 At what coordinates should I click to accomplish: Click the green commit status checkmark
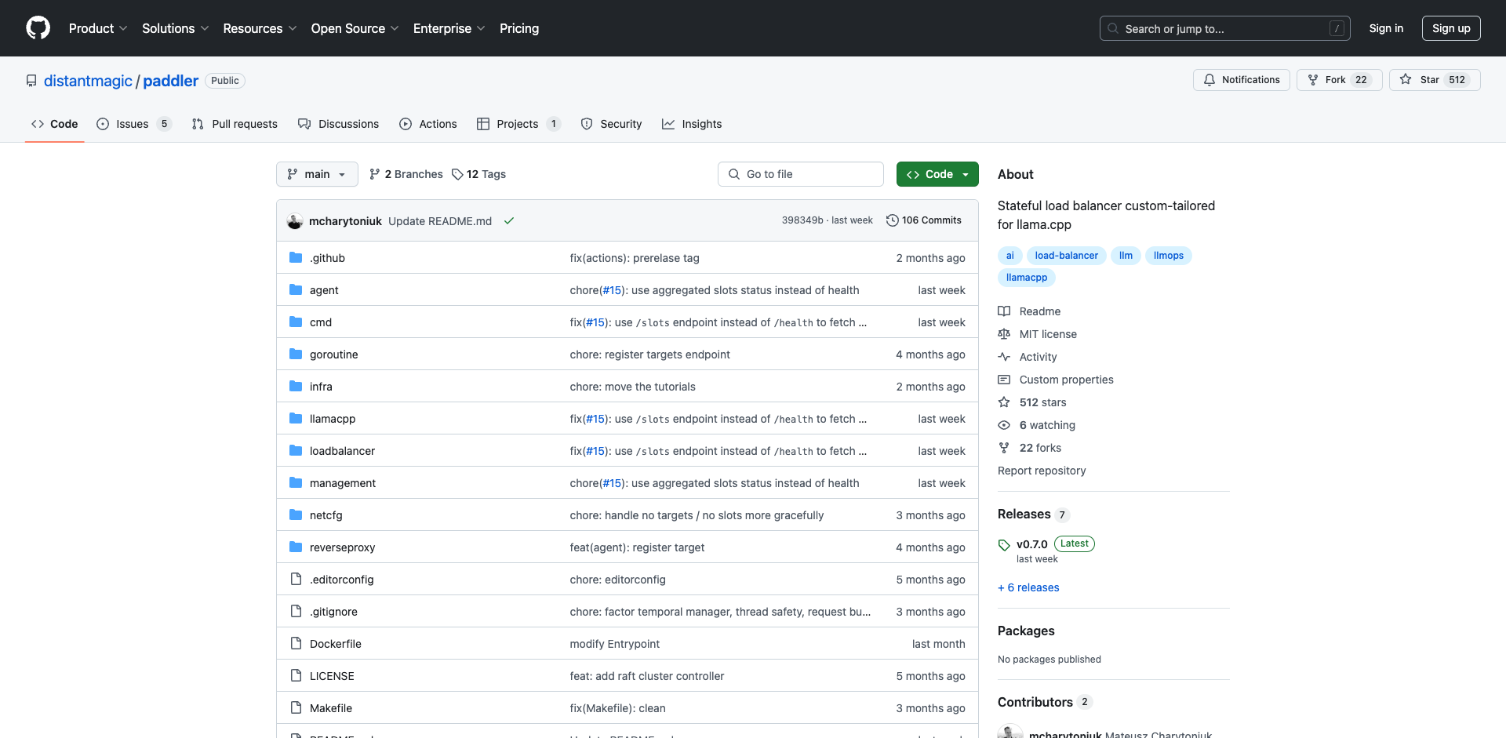coord(509,221)
